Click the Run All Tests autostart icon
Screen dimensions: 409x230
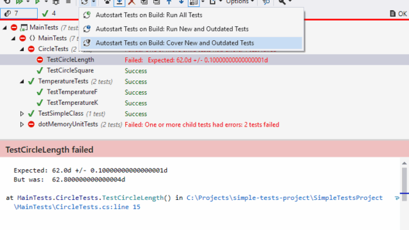pyautogui.click(x=87, y=15)
